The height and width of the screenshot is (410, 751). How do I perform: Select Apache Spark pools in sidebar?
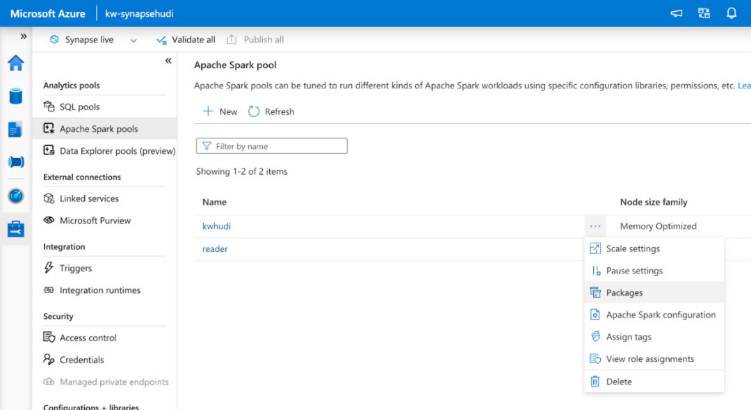pos(104,129)
